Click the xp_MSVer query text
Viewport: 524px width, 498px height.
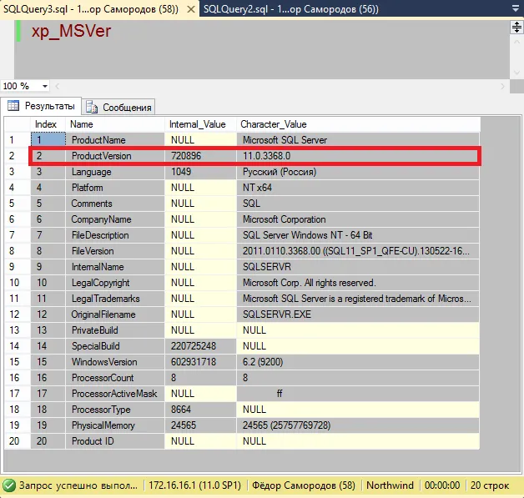click(71, 33)
